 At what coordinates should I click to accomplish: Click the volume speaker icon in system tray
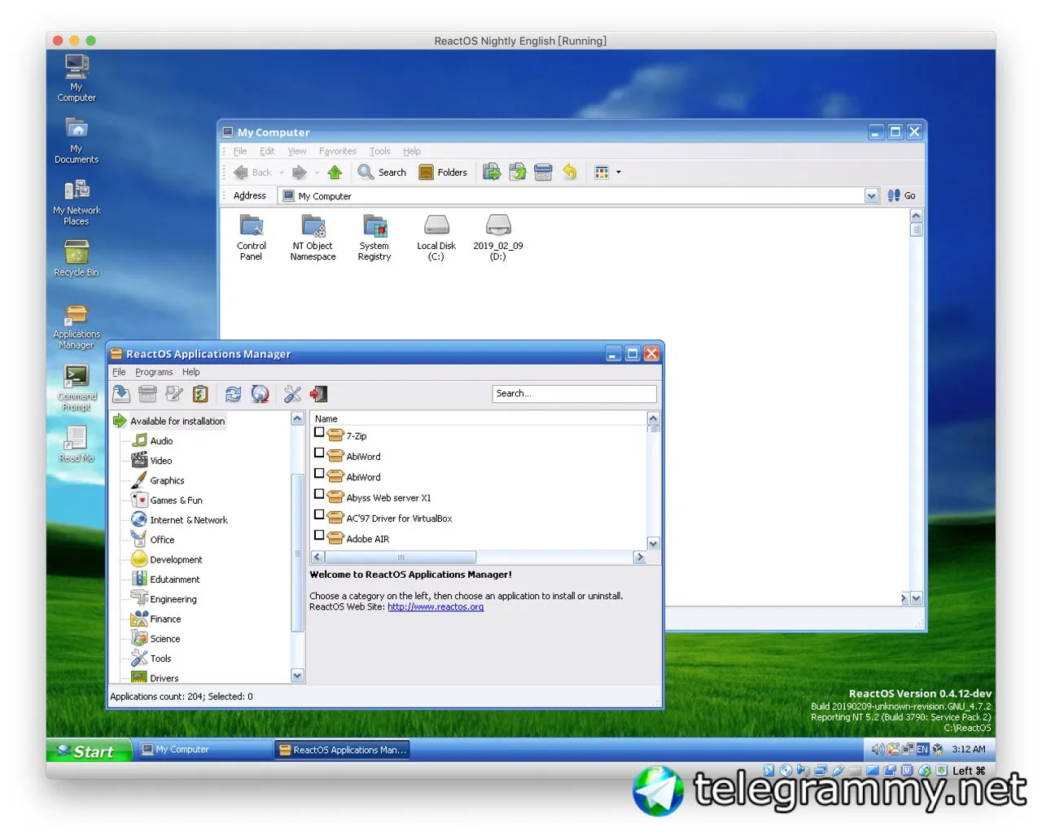pos(878,749)
